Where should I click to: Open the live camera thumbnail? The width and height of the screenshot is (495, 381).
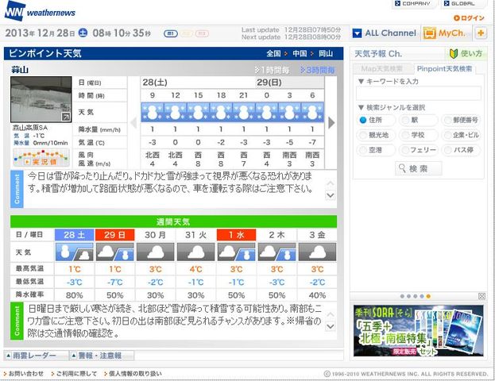[x=41, y=99]
